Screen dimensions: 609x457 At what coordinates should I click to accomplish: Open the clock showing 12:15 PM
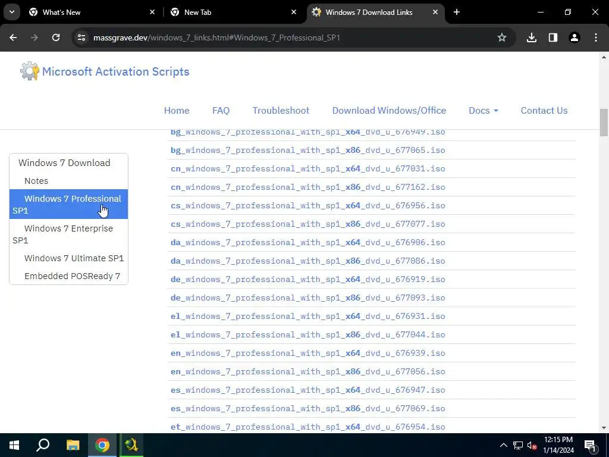tap(558, 445)
